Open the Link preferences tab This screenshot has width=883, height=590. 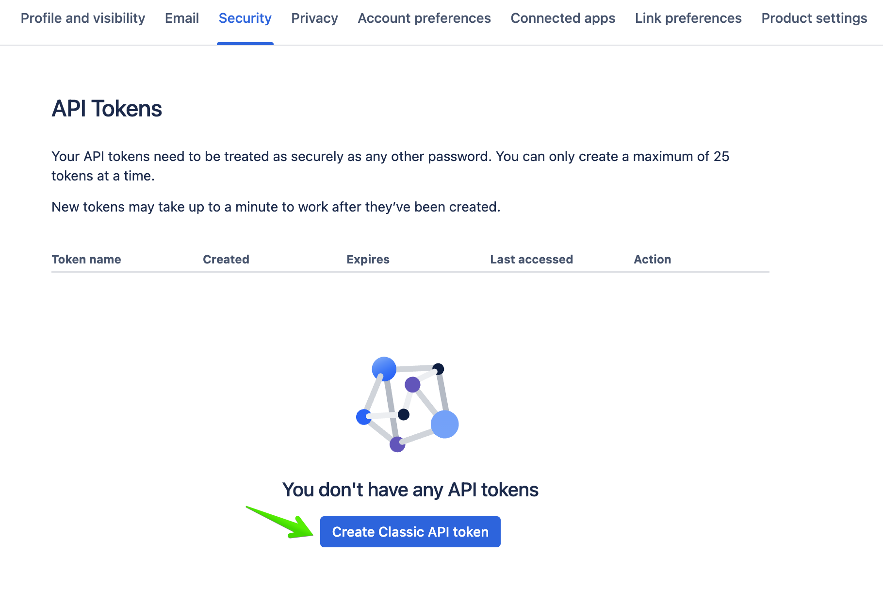pyautogui.click(x=688, y=18)
